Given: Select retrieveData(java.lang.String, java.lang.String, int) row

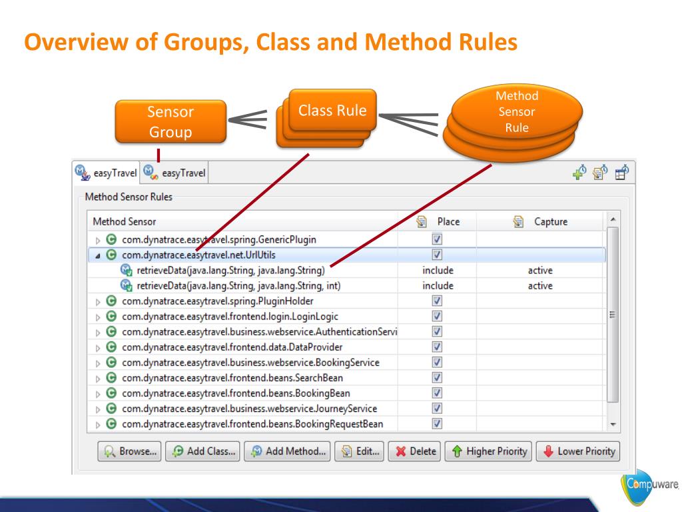Looking at the screenshot, I should (x=346, y=285).
